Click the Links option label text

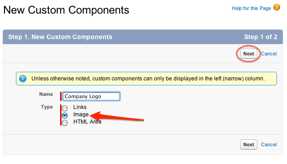80,107
